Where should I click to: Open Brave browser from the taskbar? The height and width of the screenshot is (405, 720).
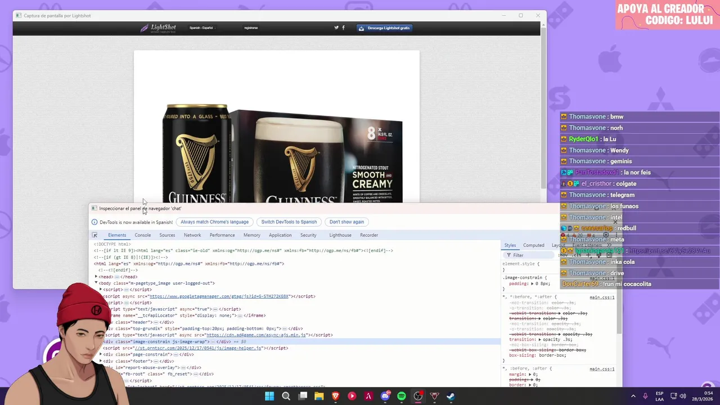(x=336, y=396)
